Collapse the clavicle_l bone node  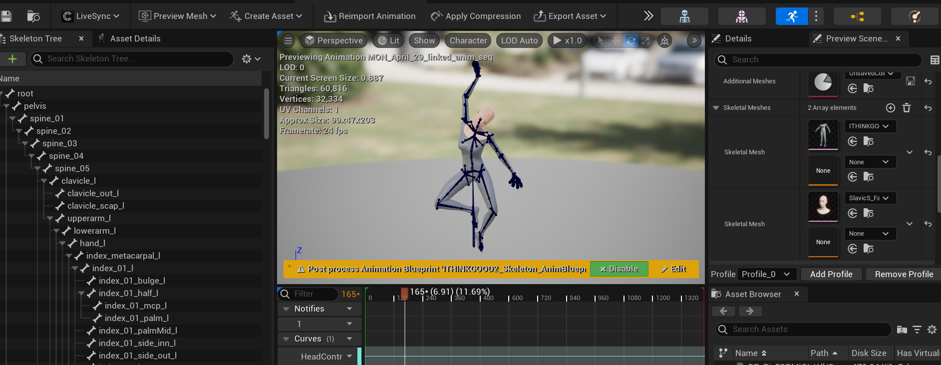(44, 181)
